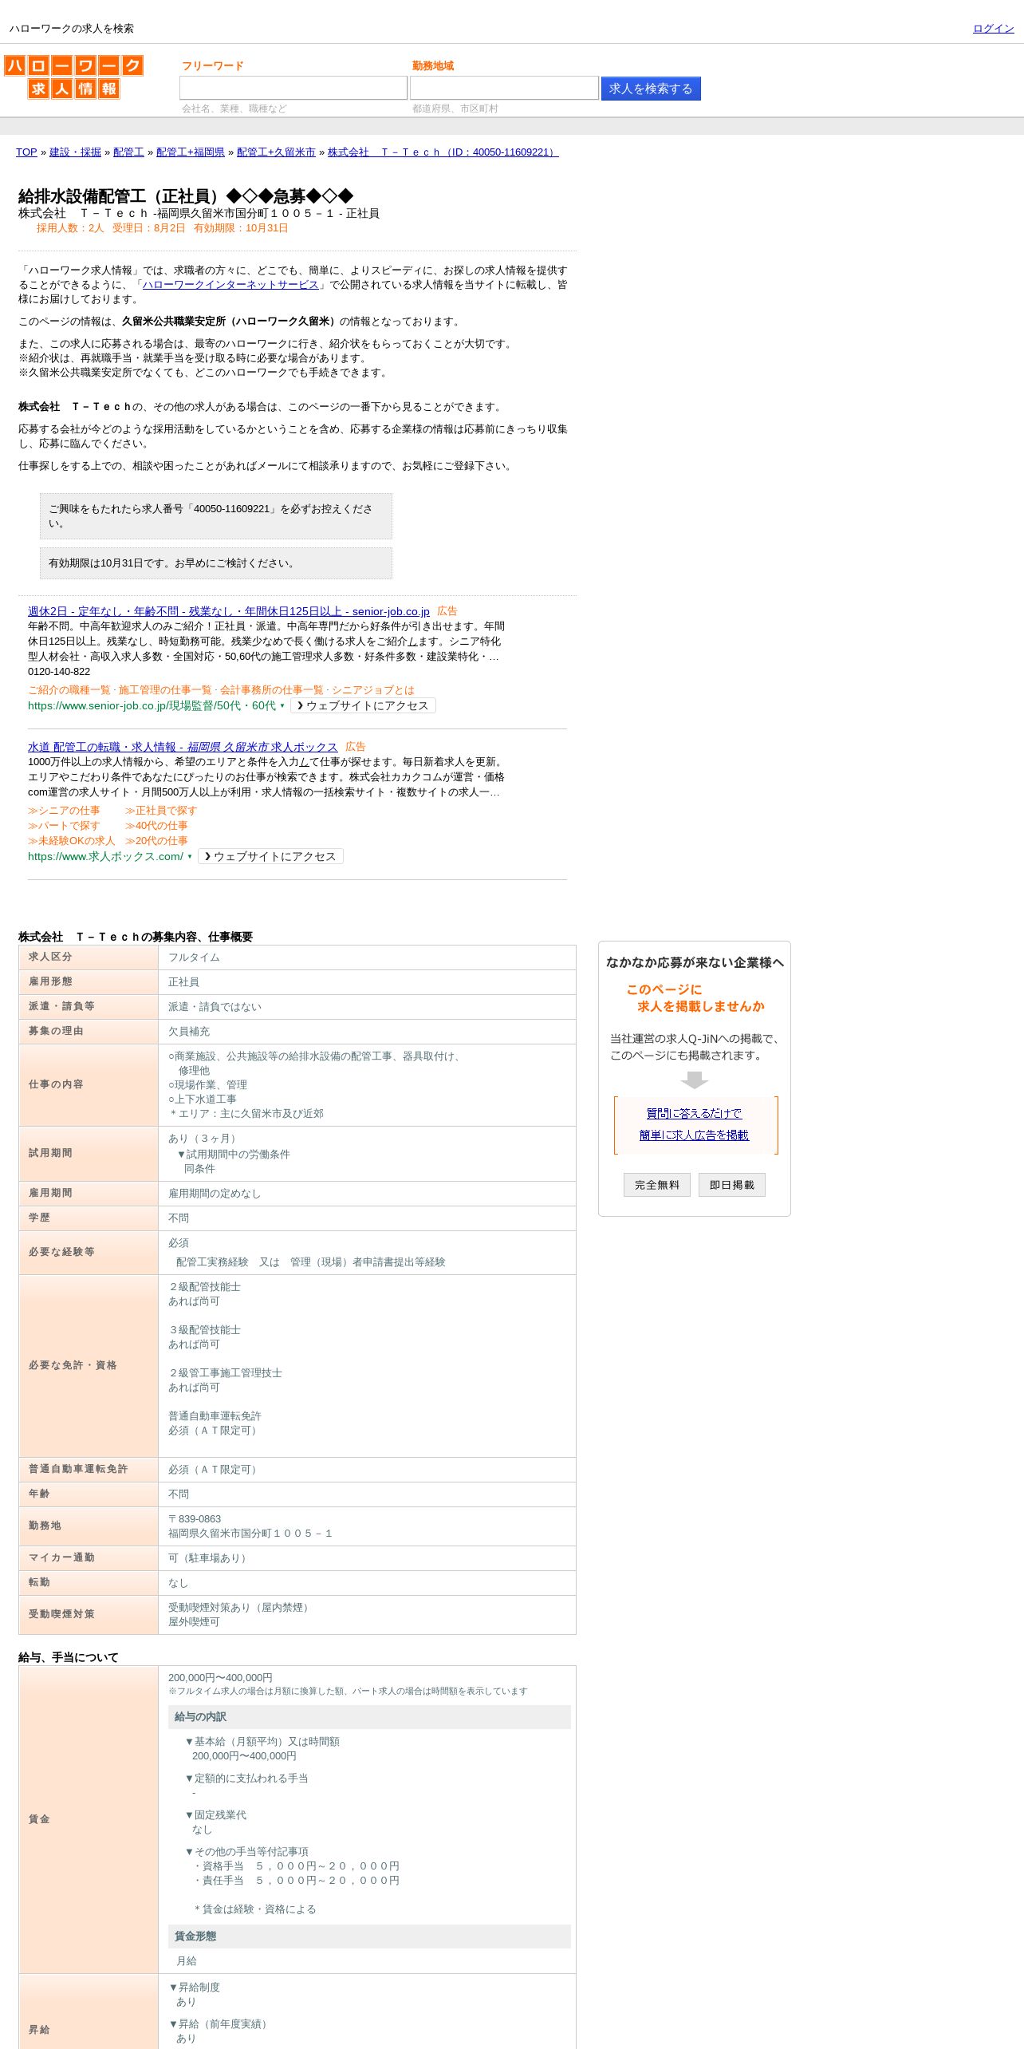Go to TOP breadcrumb link
The width and height of the screenshot is (1024, 2049).
26,152
